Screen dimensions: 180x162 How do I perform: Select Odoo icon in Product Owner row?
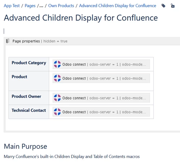[57, 98]
